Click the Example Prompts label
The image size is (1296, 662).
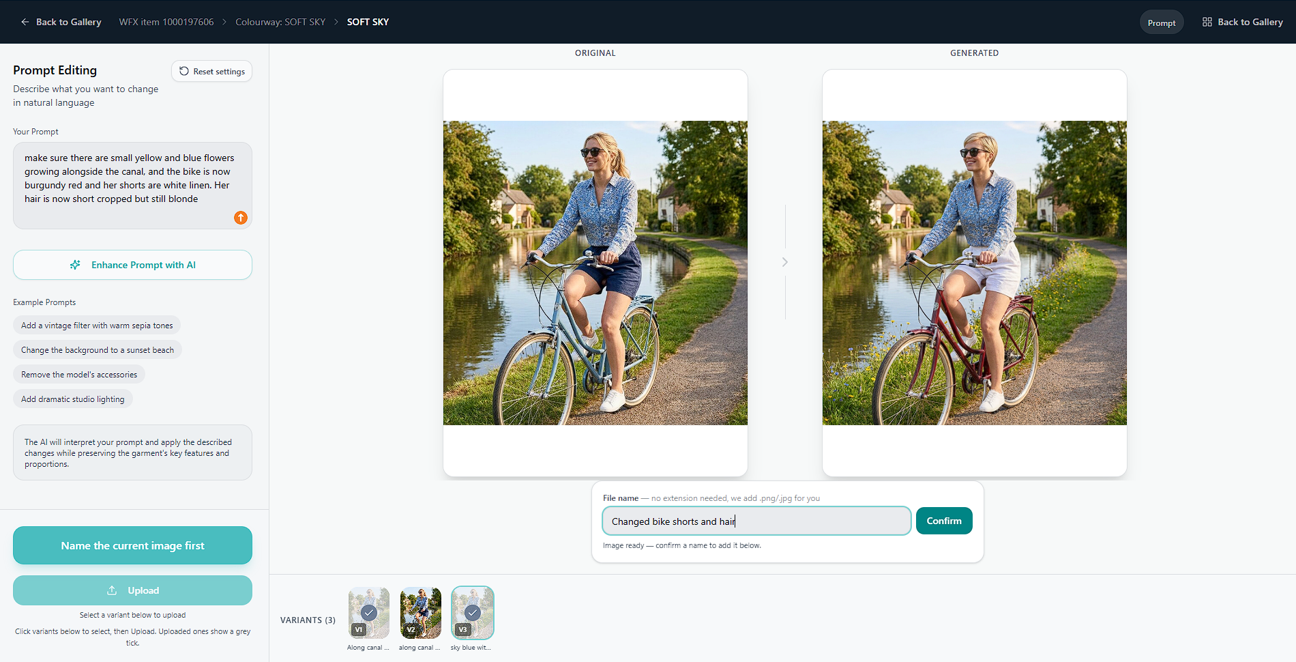click(x=44, y=302)
